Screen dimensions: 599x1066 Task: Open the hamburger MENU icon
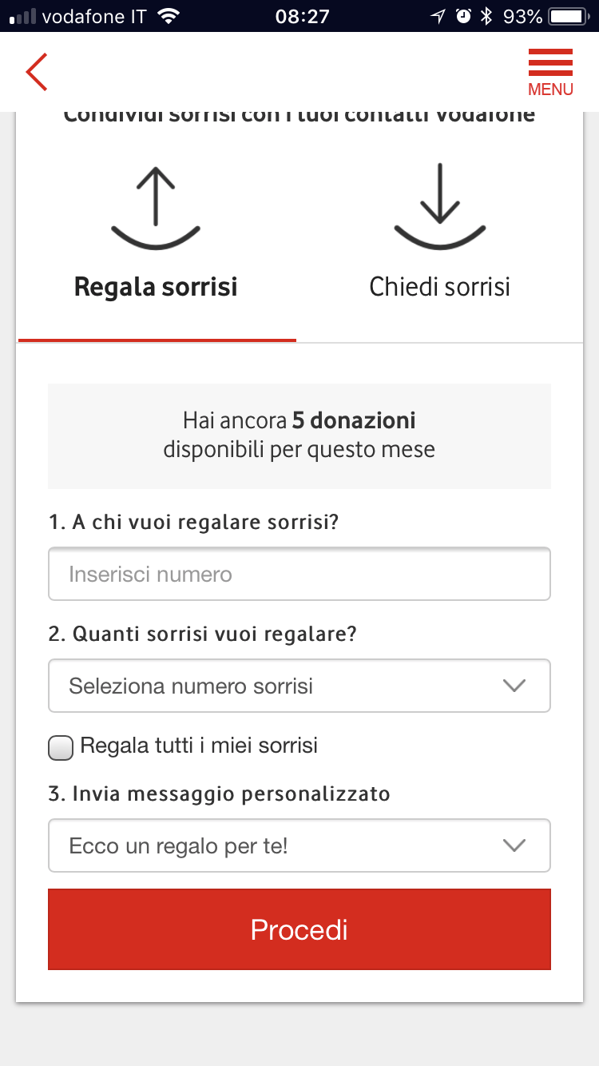coord(550,62)
